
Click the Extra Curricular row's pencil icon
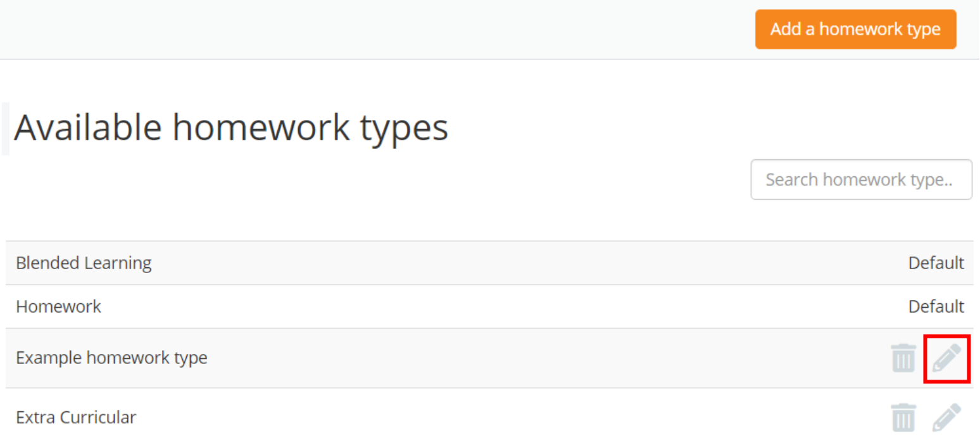coord(946,417)
